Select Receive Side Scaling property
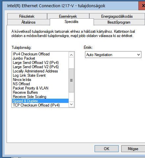 click(40, 97)
